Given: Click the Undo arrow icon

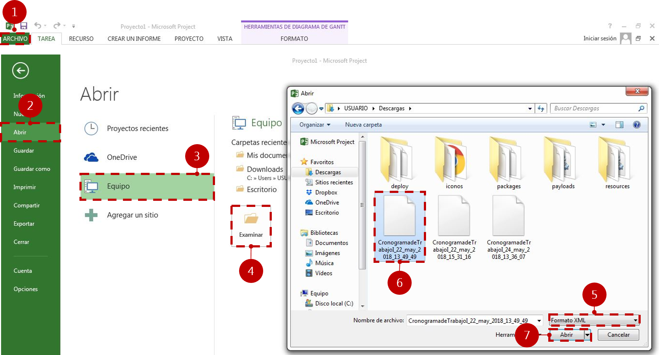Looking at the screenshot, I should tap(38, 25).
